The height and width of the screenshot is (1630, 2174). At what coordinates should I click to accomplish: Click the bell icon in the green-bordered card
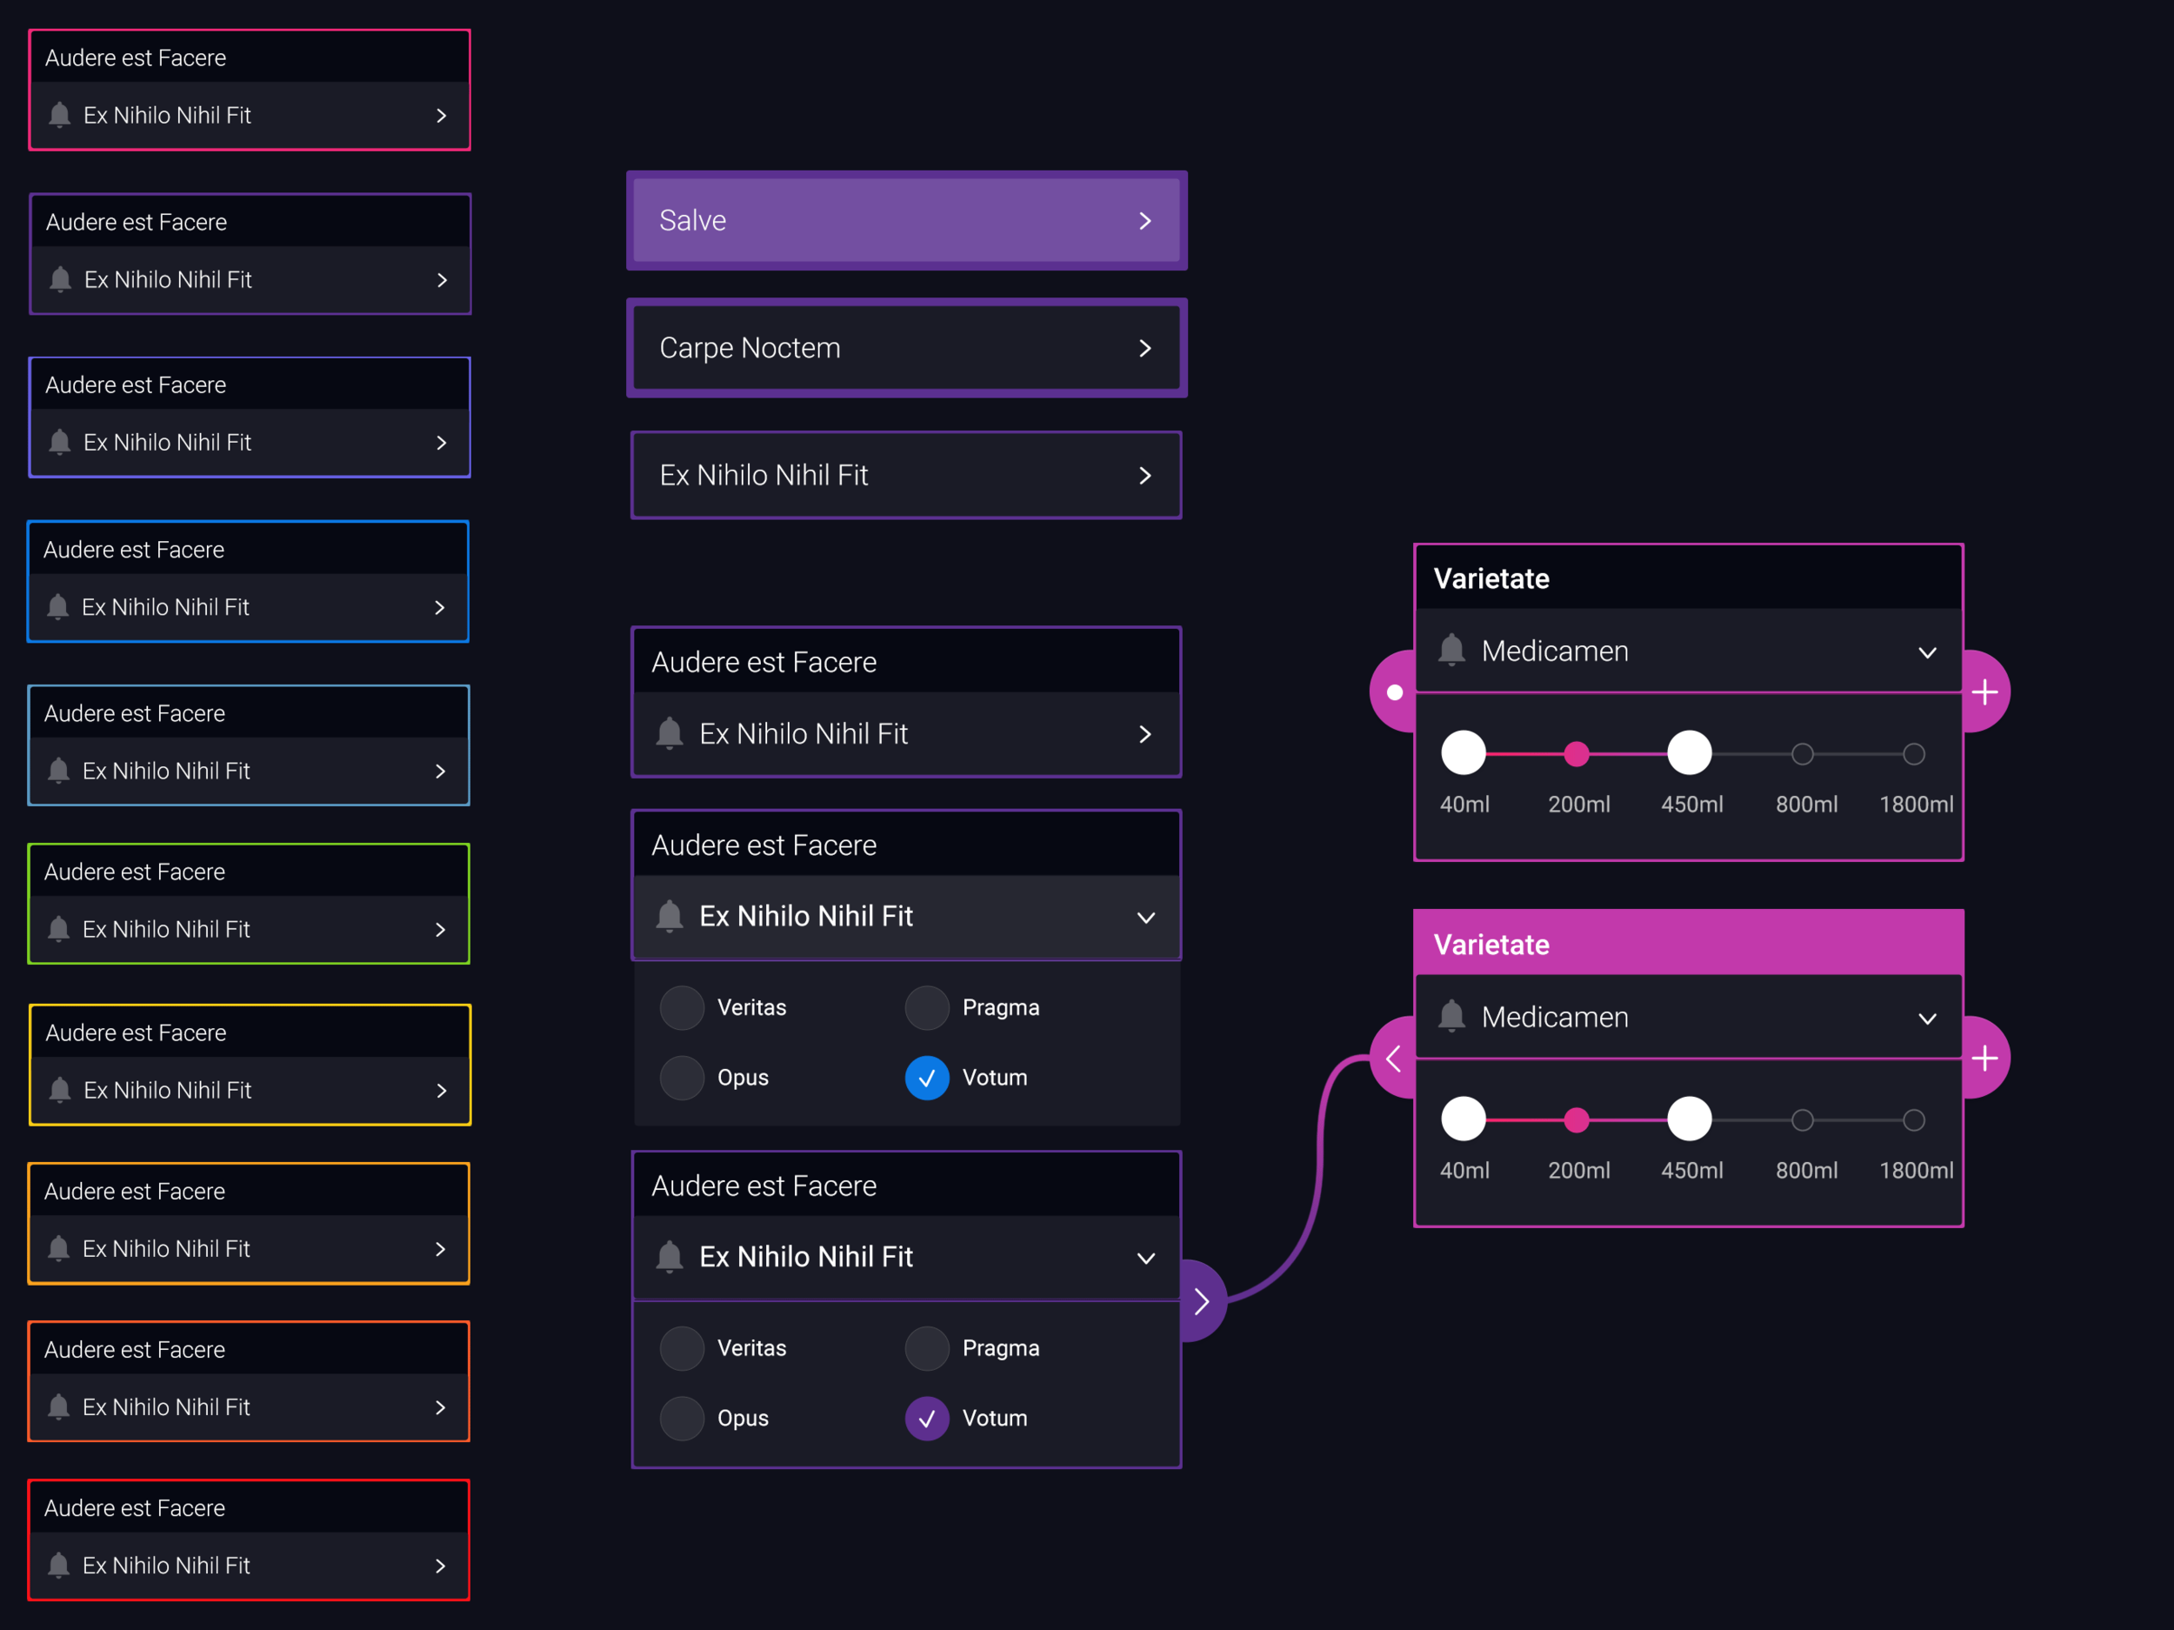(x=59, y=928)
